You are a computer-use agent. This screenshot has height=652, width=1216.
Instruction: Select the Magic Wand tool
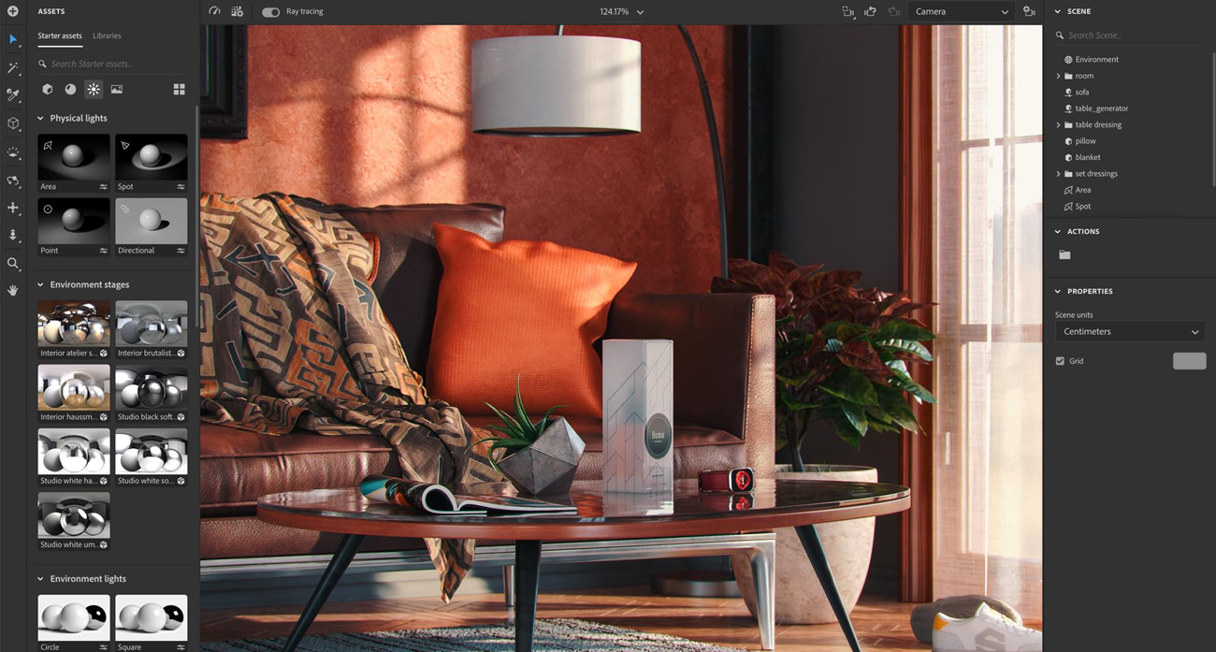[x=13, y=67]
